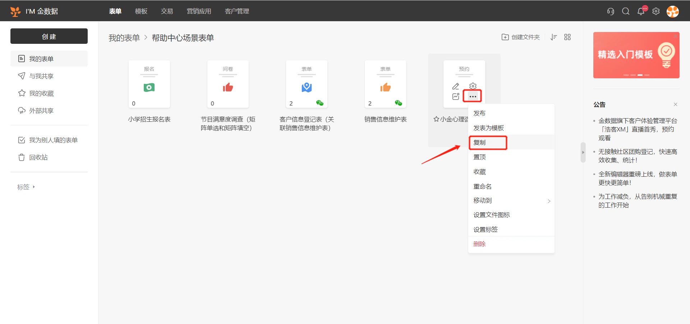Screen dimensions: 690x324
Task: Open the notifications bell icon
Action: pyautogui.click(x=641, y=11)
